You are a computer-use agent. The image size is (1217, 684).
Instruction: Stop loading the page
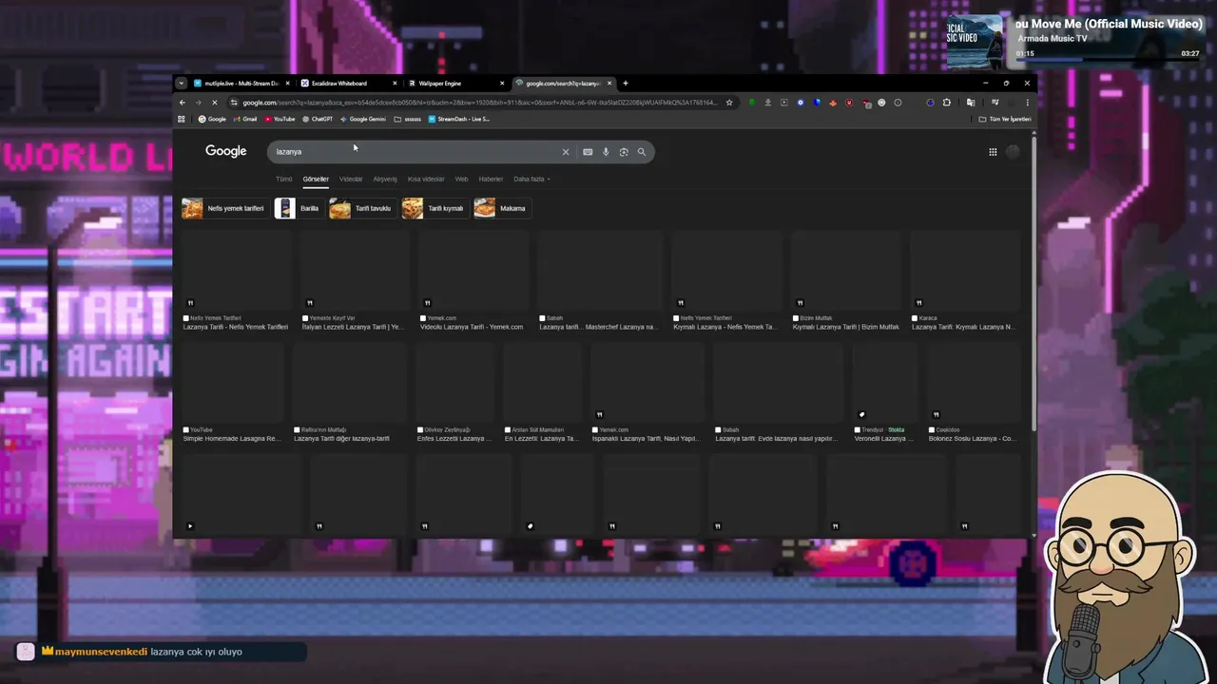[x=214, y=103]
